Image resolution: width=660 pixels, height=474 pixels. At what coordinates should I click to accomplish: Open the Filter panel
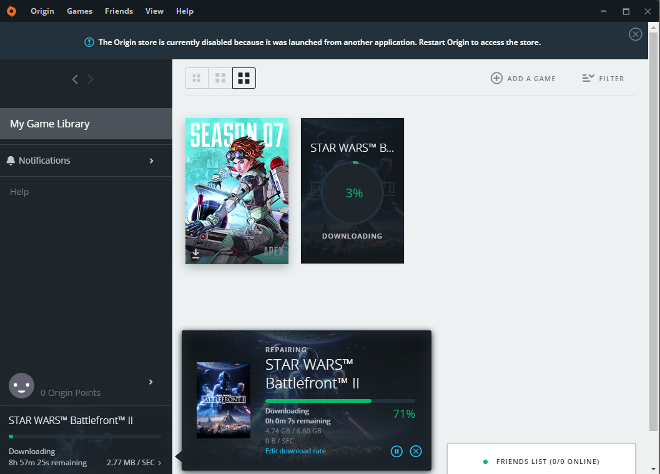[x=603, y=78]
